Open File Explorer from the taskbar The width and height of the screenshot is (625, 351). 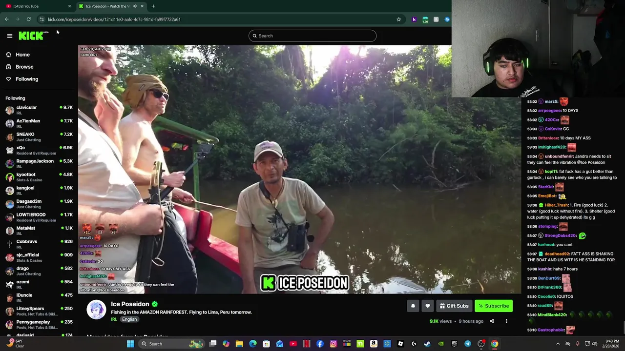click(239, 344)
